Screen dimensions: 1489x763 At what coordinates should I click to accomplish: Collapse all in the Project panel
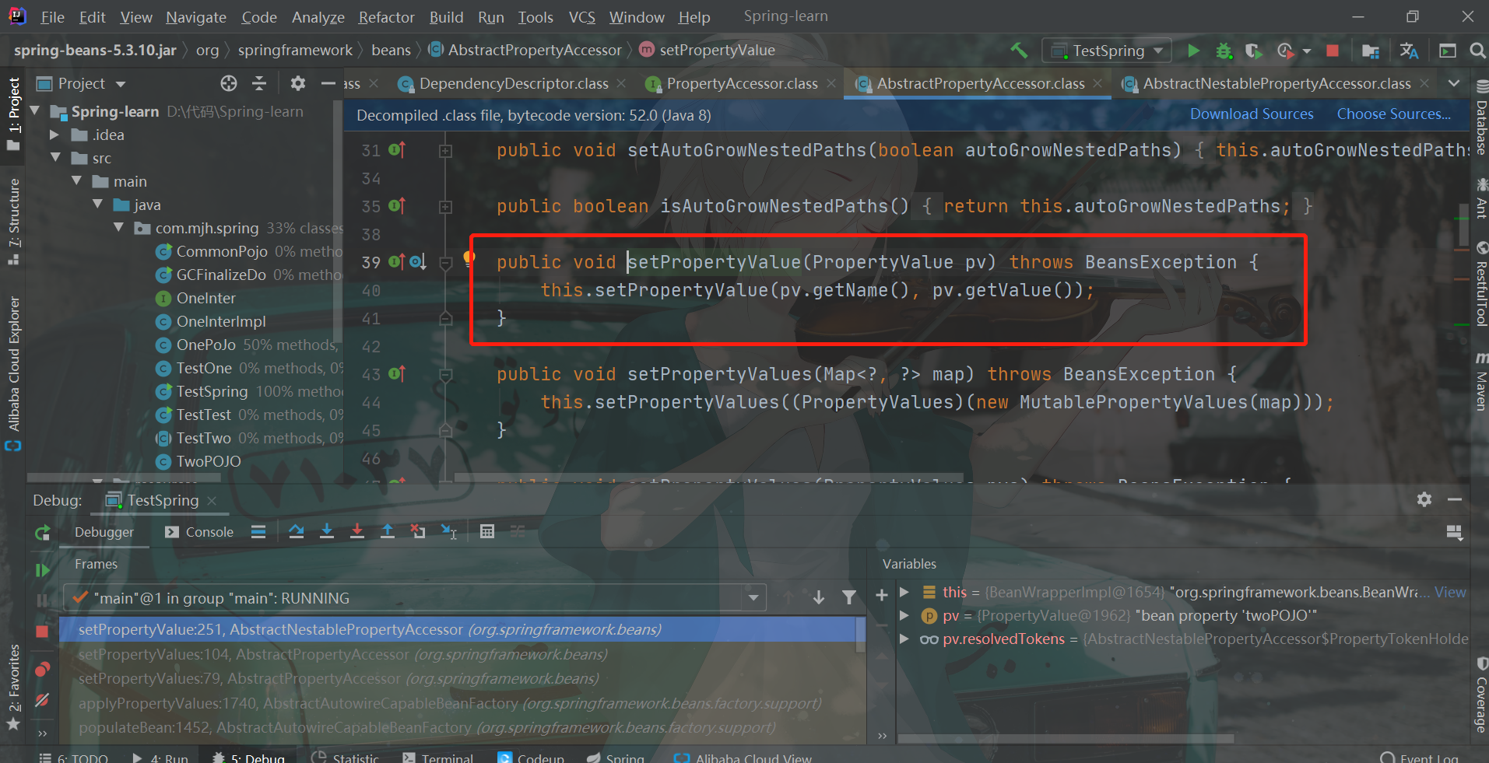click(x=260, y=83)
